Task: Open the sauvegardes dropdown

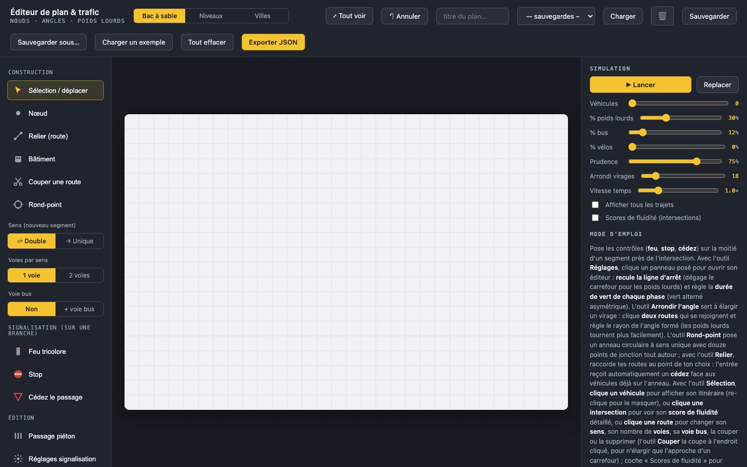Action: [556, 16]
